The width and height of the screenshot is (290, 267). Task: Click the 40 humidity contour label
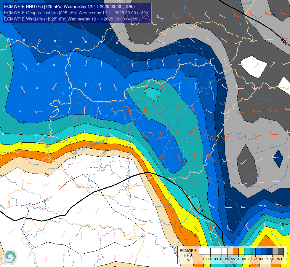(46, 200)
